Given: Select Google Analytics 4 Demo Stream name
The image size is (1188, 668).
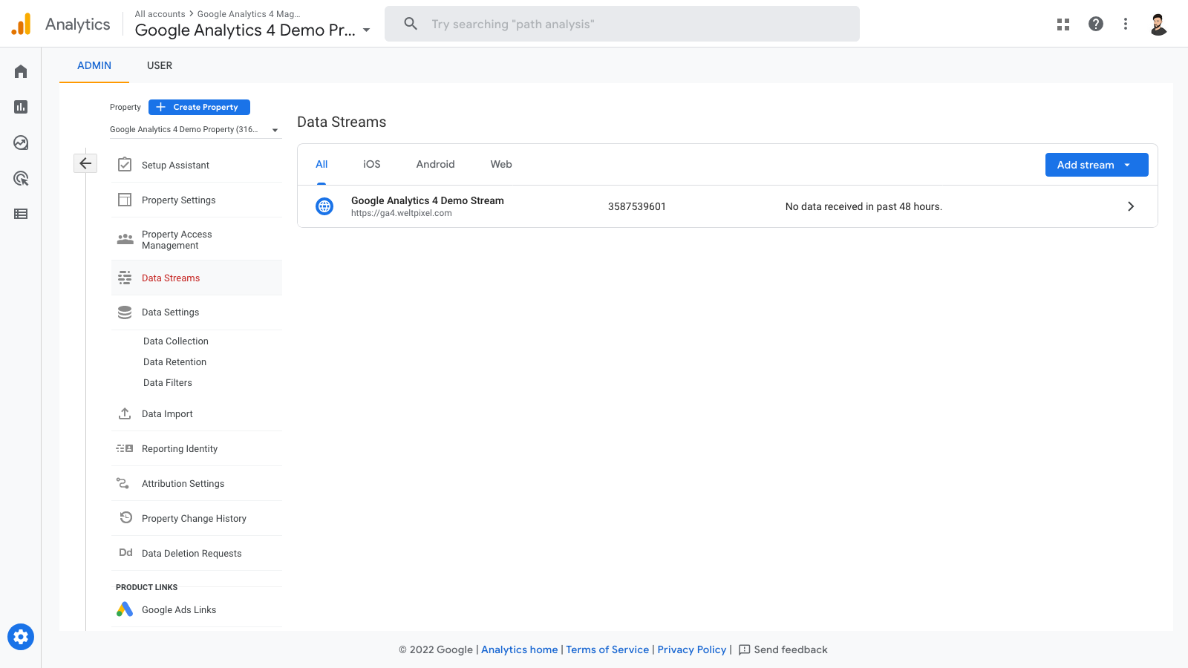Looking at the screenshot, I should (x=428, y=200).
